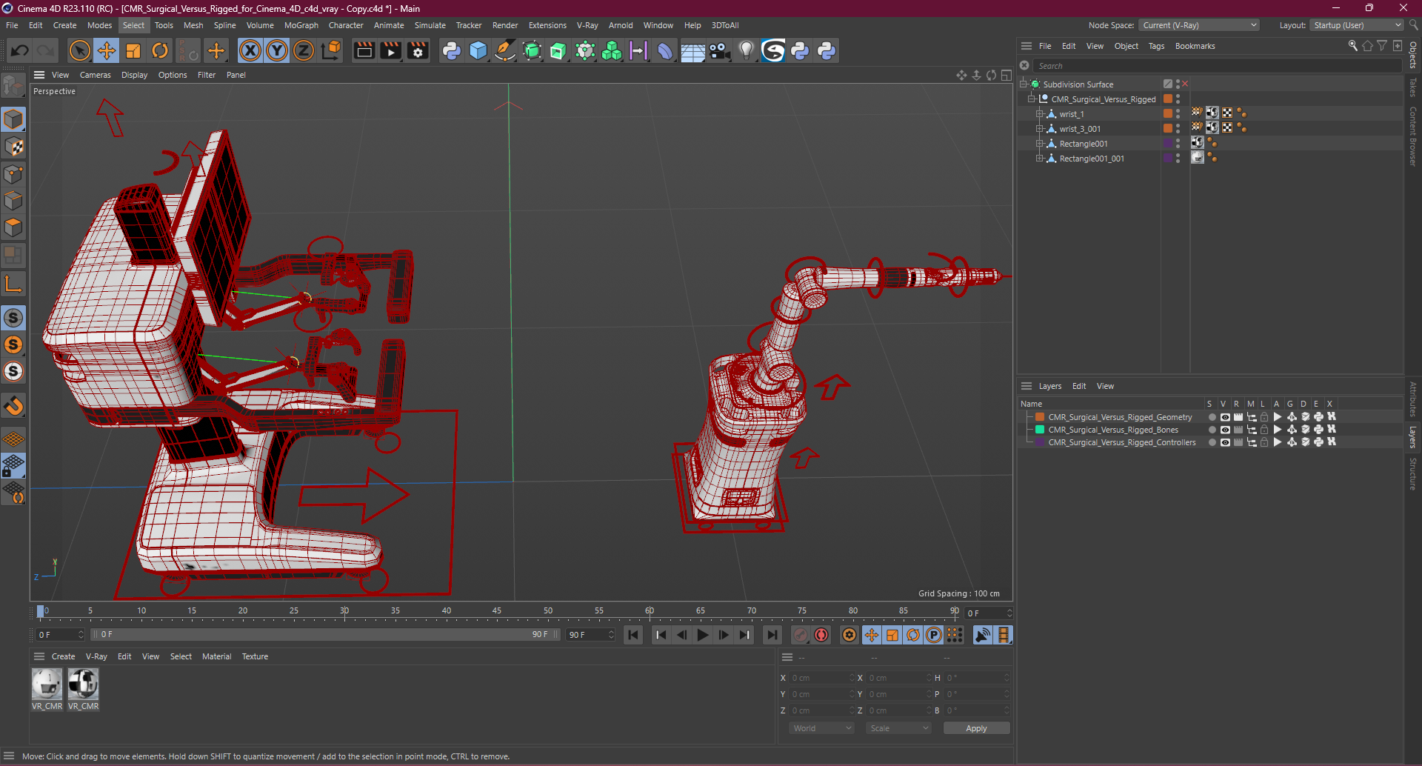Step to next frame
Image resolution: width=1422 pixels, height=766 pixels.
pos(724,635)
